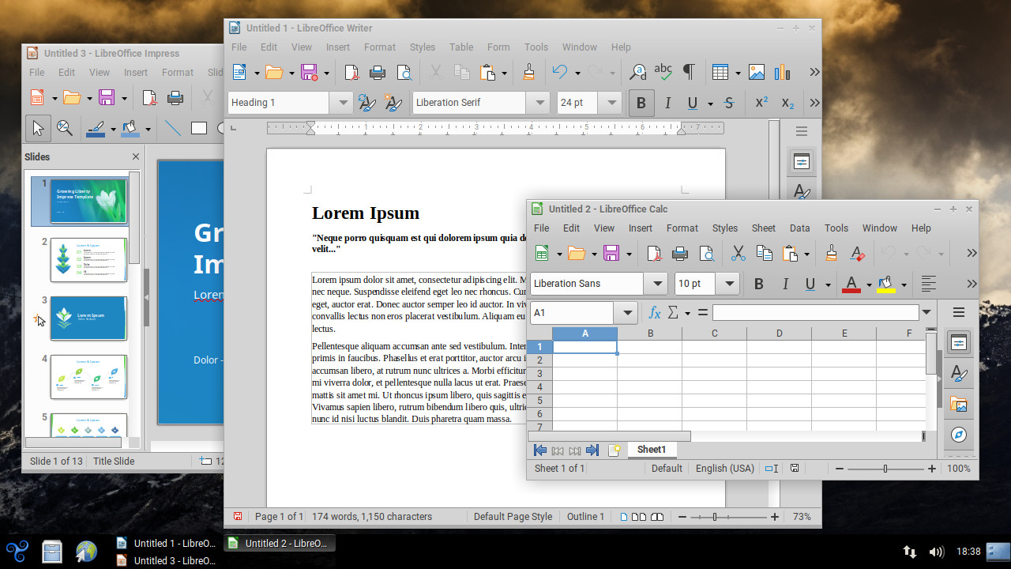Run spelling check in Writer toolbar

663,72
